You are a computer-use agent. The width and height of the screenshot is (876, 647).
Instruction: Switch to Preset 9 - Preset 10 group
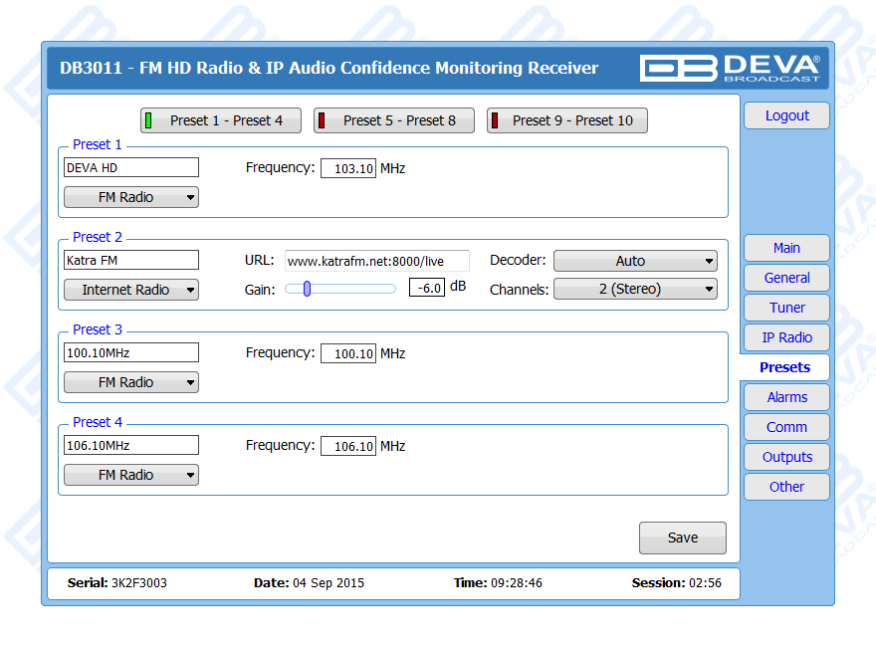[567, 120]
